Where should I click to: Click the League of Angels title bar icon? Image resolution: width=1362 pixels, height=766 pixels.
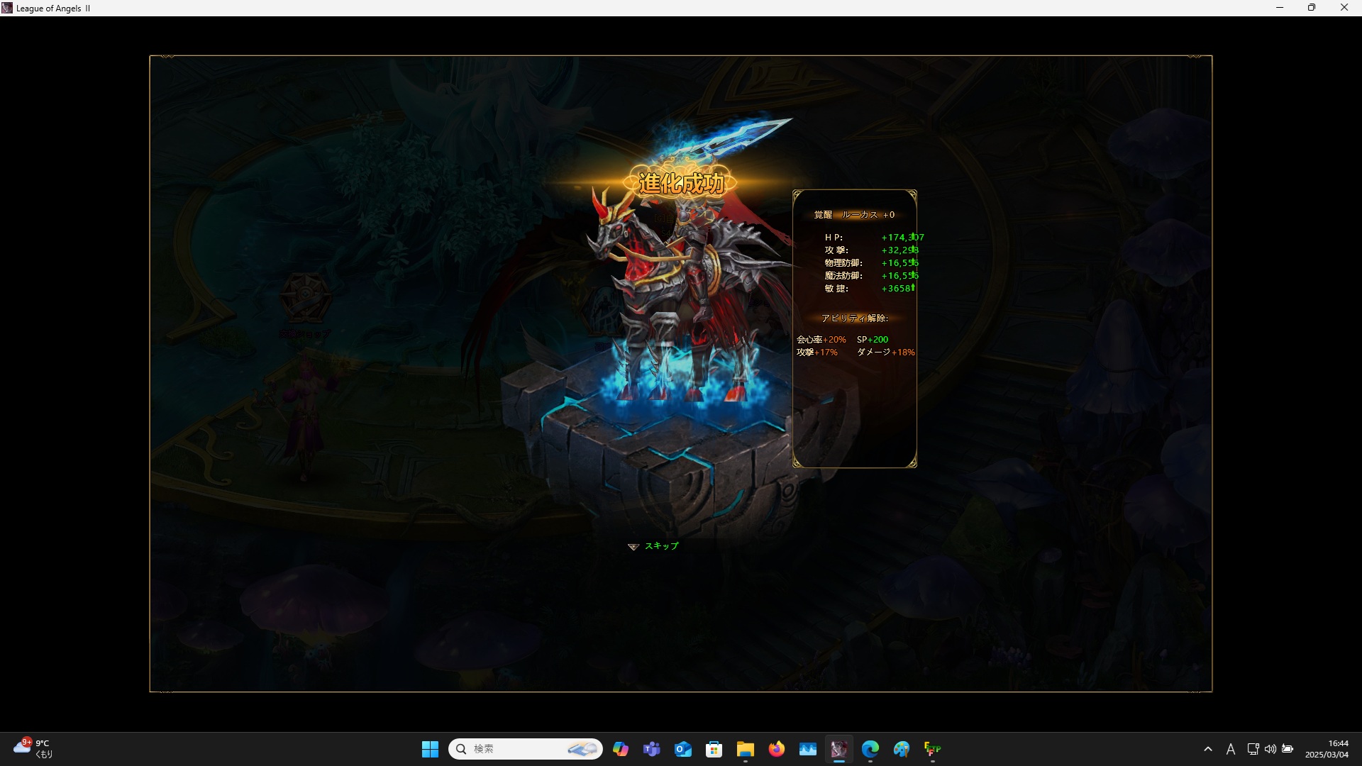7,8
